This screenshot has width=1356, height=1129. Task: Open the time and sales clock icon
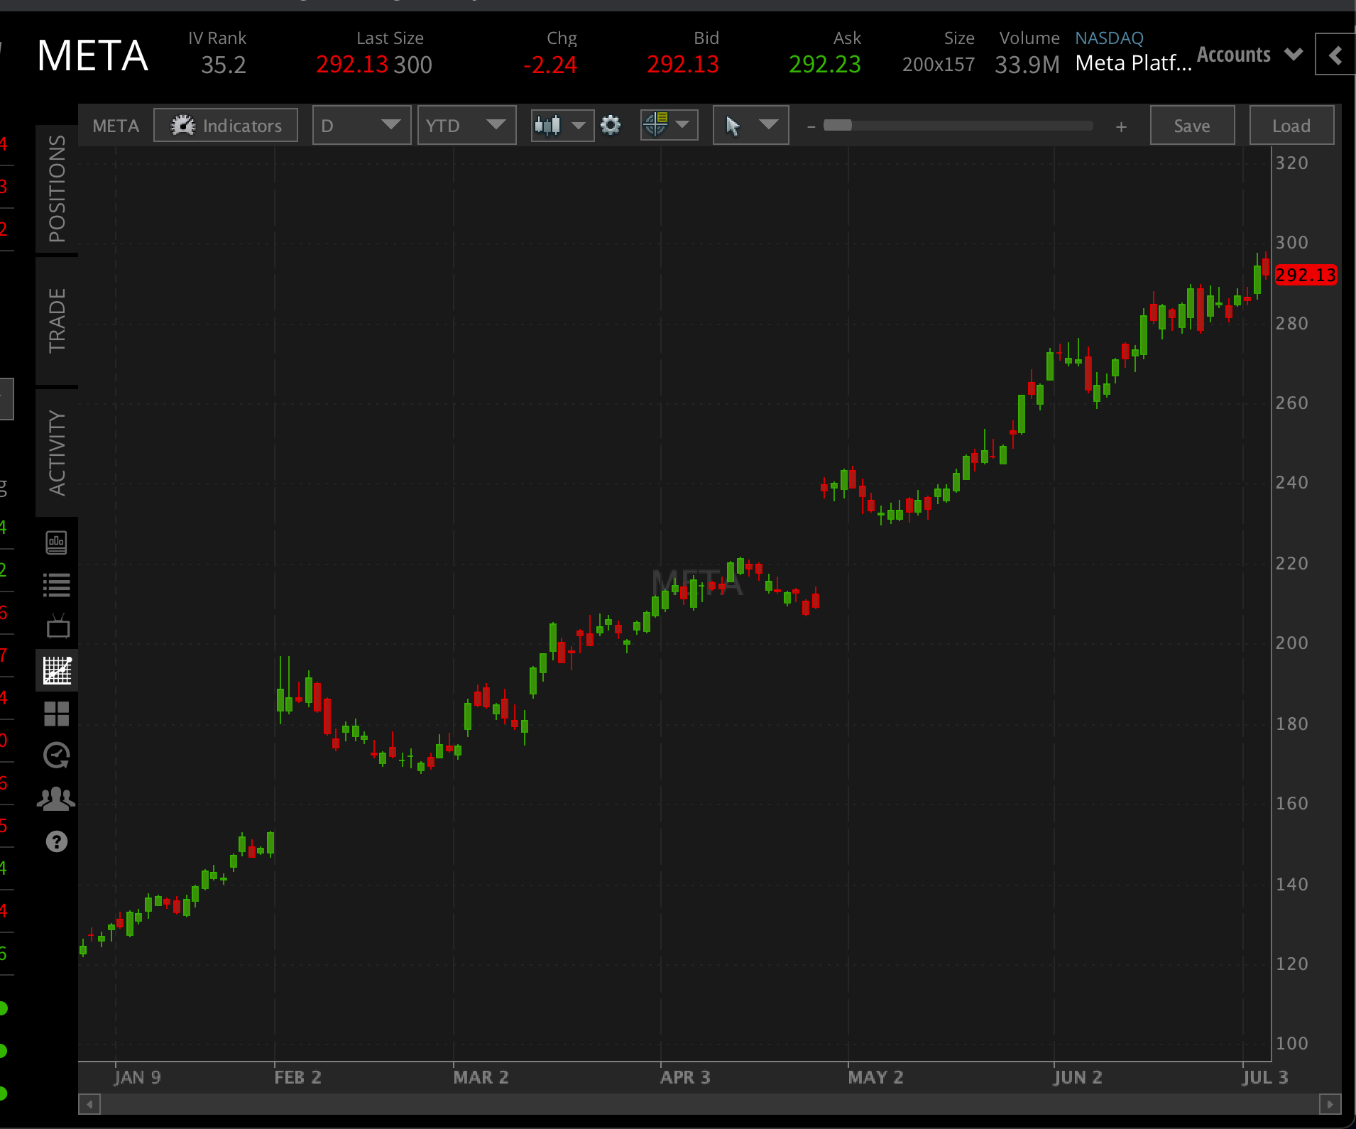pos(57,755)
